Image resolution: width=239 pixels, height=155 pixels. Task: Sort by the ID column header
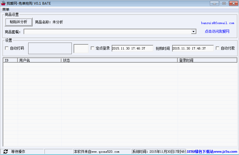point(10,60)
